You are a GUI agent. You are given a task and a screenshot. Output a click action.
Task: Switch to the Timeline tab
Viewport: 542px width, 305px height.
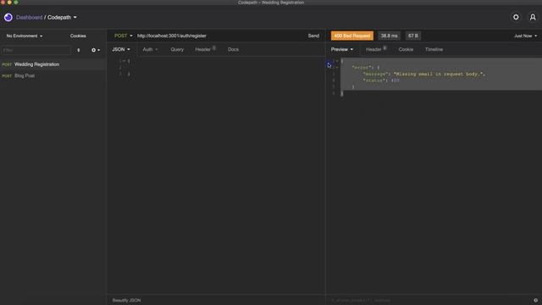pyautogui.click(x=434, y=49)
